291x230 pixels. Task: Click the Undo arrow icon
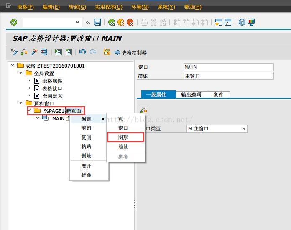pos(83,52)
